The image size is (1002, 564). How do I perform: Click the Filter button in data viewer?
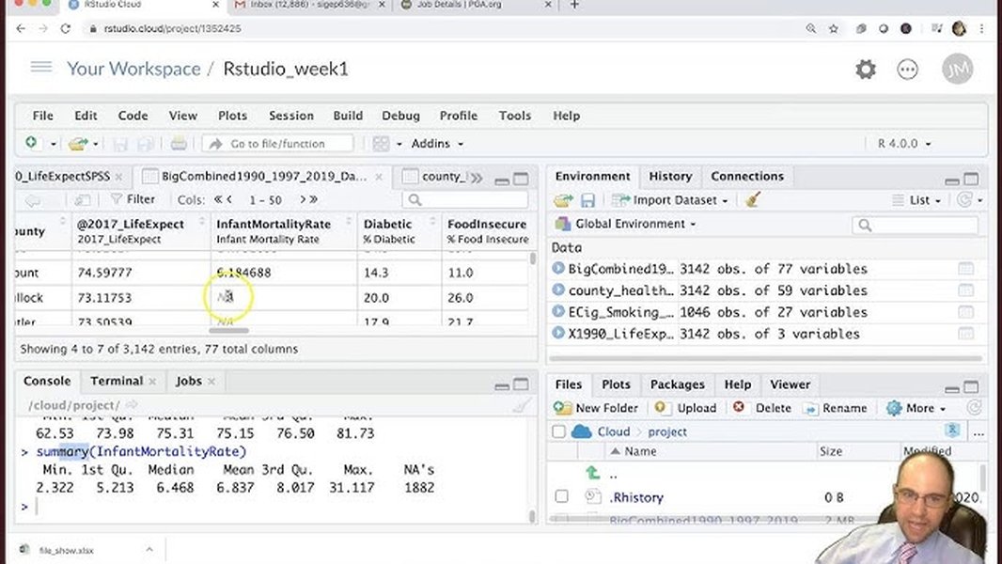(x=133, y=199)
